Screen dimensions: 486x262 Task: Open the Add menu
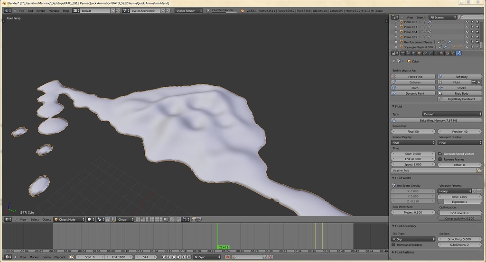pos(30,11)
